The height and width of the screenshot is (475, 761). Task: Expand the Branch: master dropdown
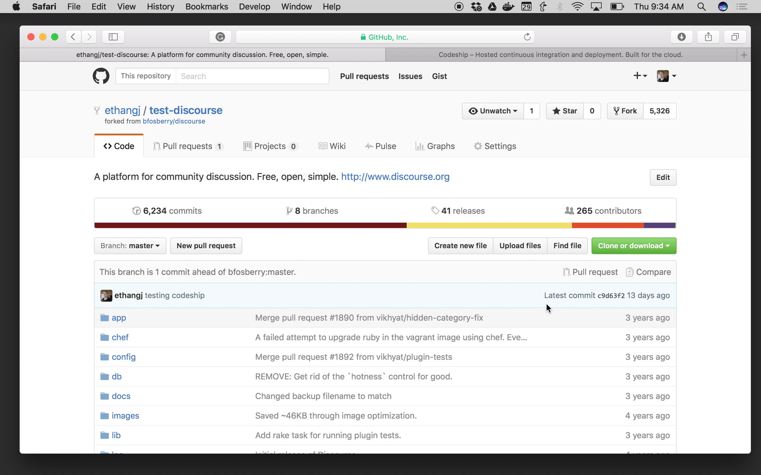[x=130, y=246]
